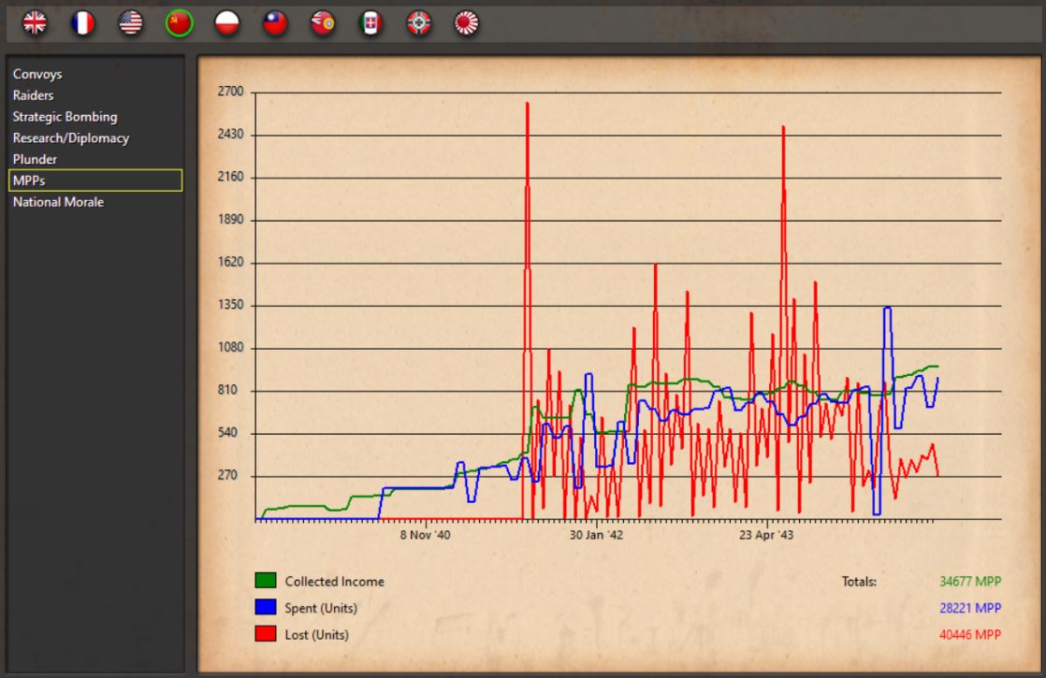1046x678 pixels.
Task: Select the France flag icon
Action: tap(82, 22)
